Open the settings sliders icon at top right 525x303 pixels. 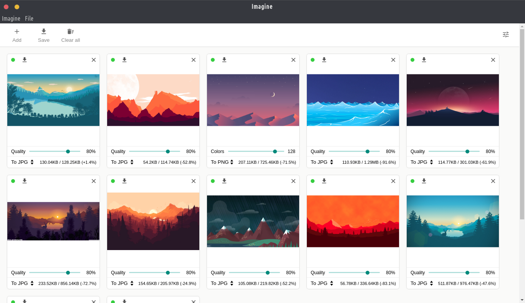(x=506, y=35)
